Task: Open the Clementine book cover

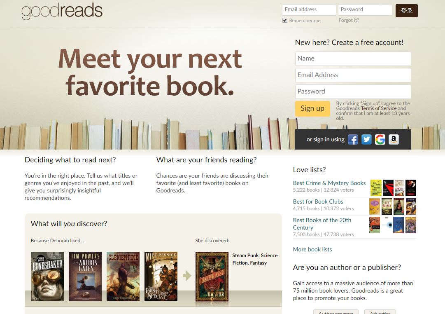Action: (123, 277)
